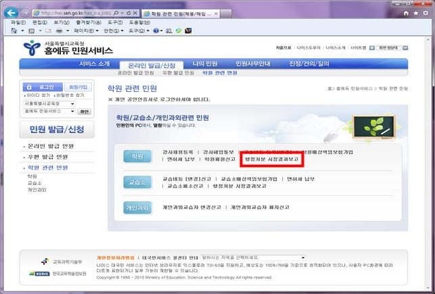Click the stop (X) icon in address bar
Viewport: 435px width, 294px height.
[x=135, y=13]
